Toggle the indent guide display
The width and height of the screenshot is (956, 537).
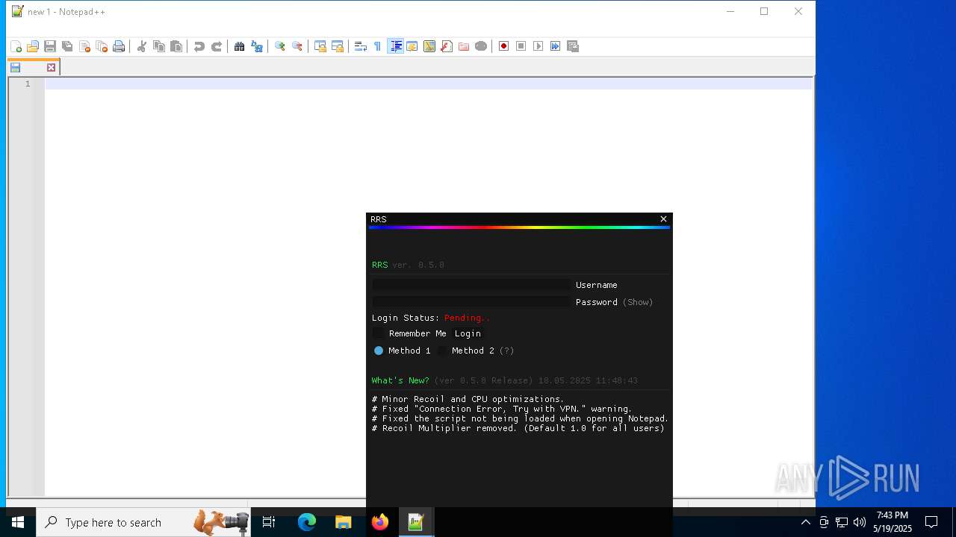(395, 46)
